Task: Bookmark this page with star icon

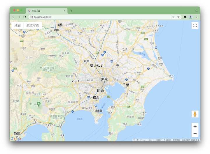Action: click(178, 17)
